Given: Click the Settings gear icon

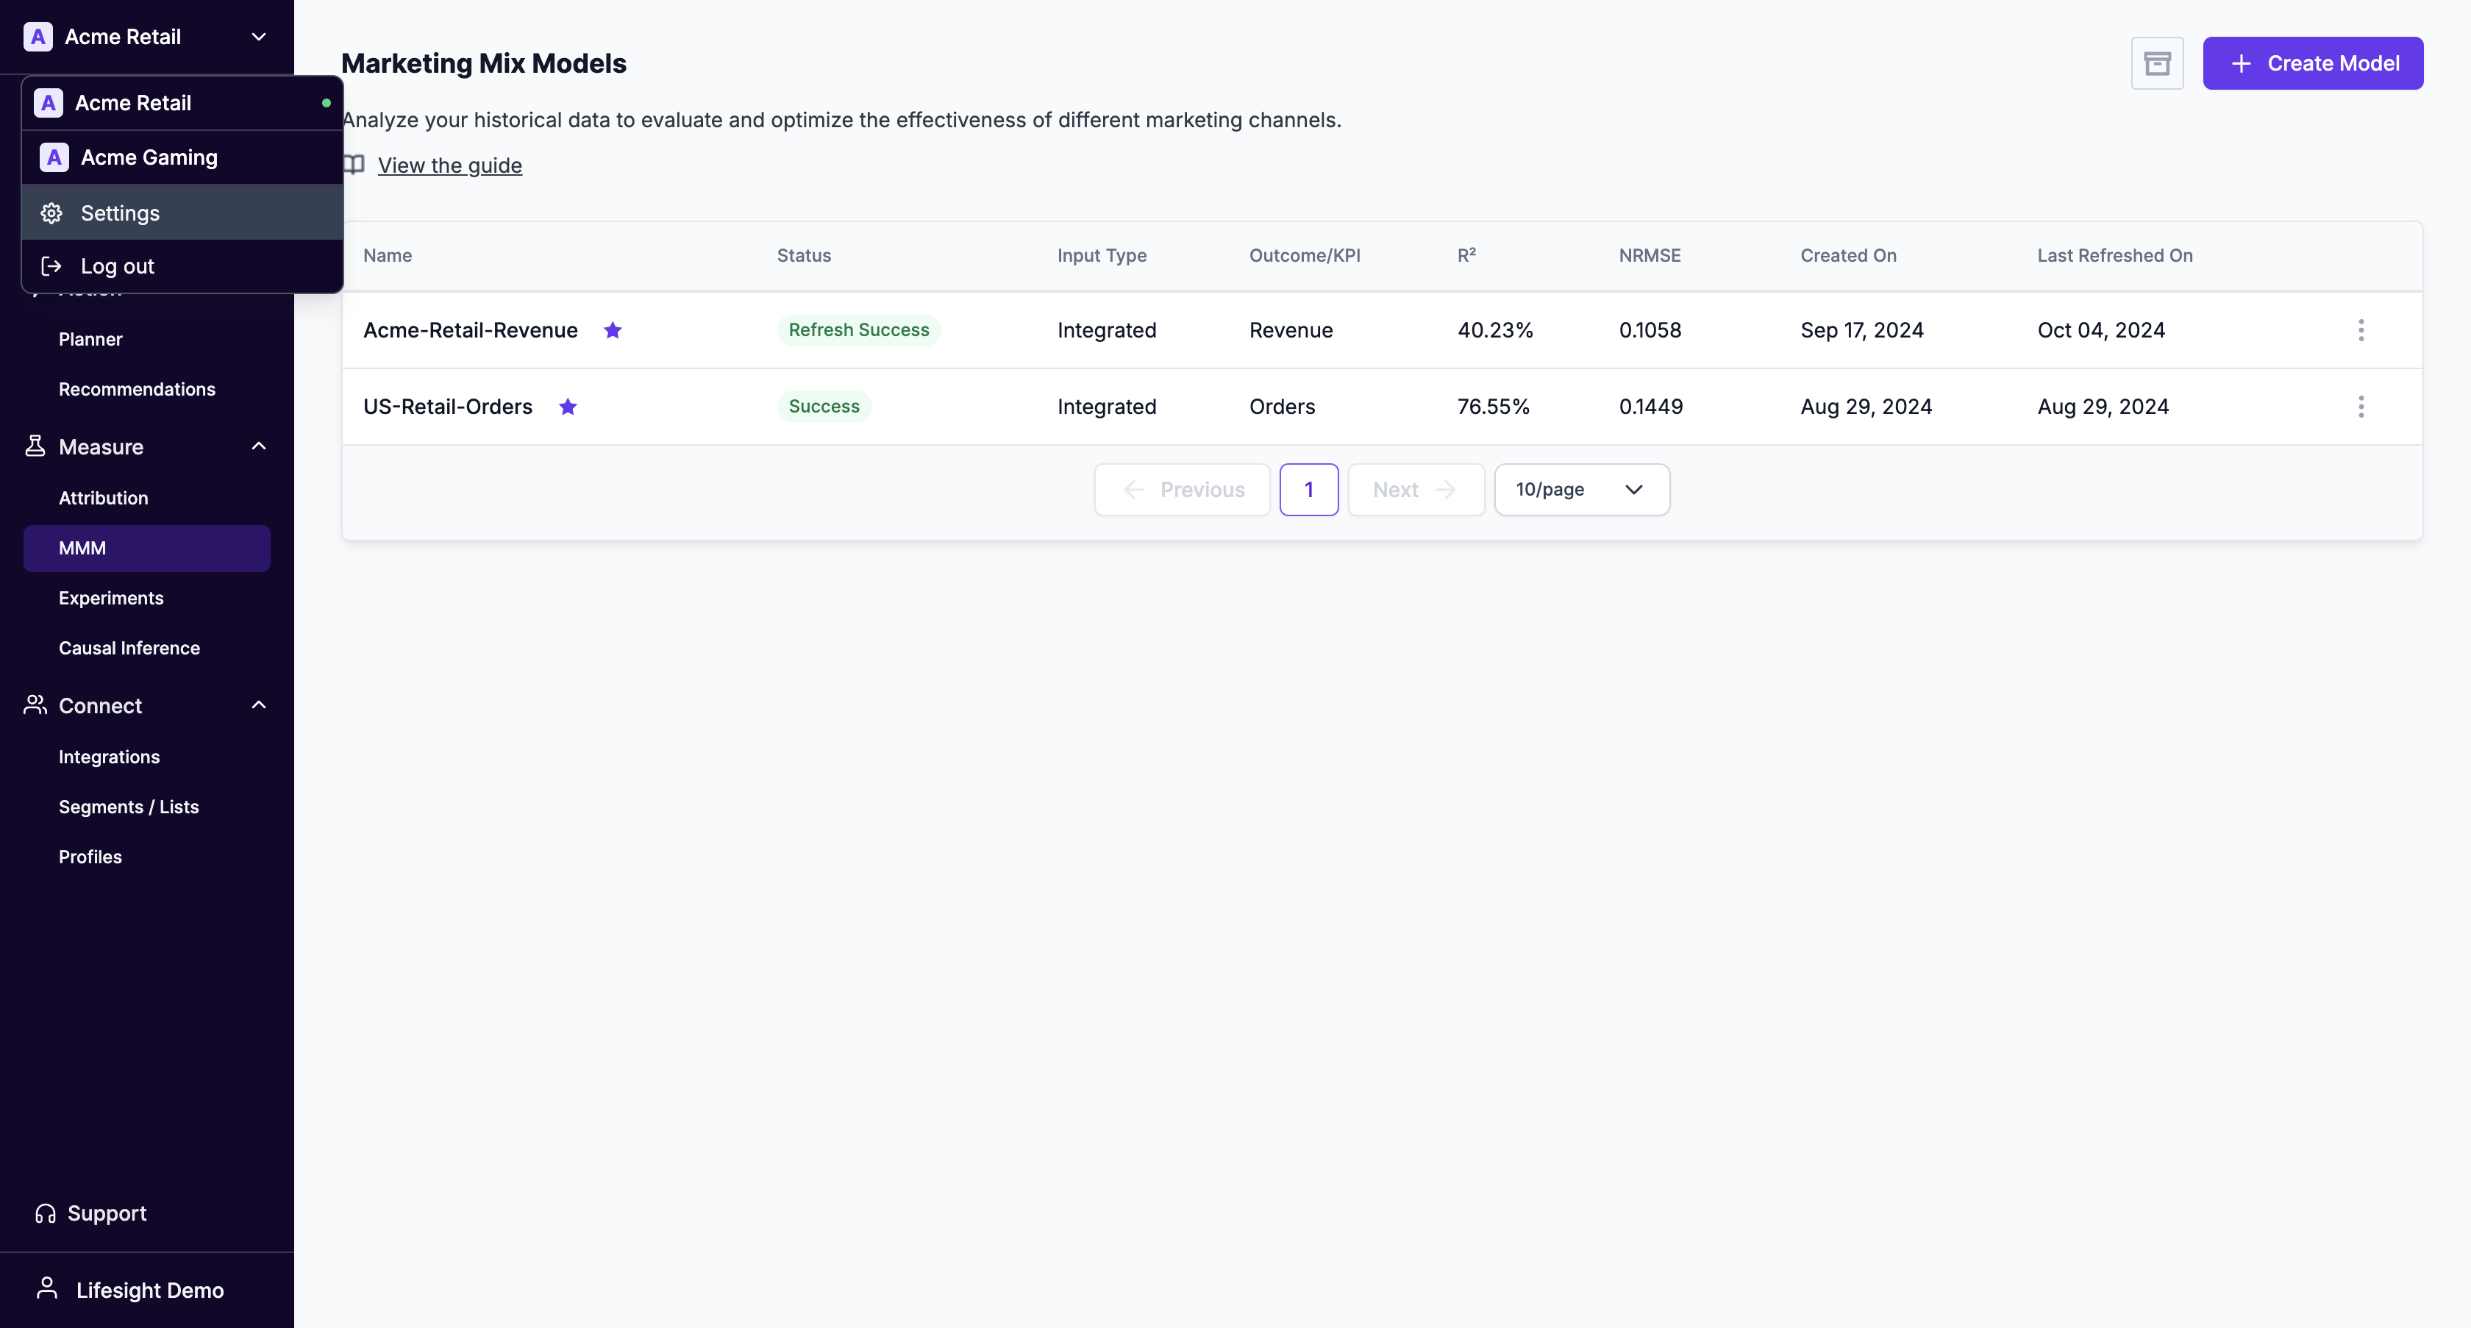Looking at the screenshot, I should [x=51, y=213].
